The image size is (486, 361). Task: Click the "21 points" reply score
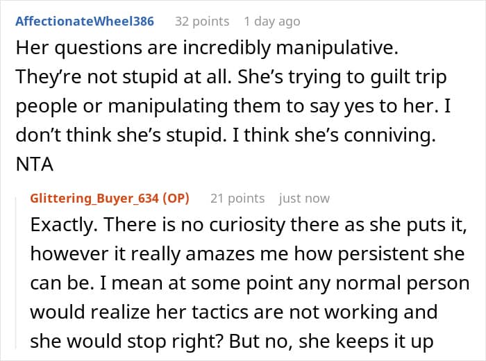[237, 199]
